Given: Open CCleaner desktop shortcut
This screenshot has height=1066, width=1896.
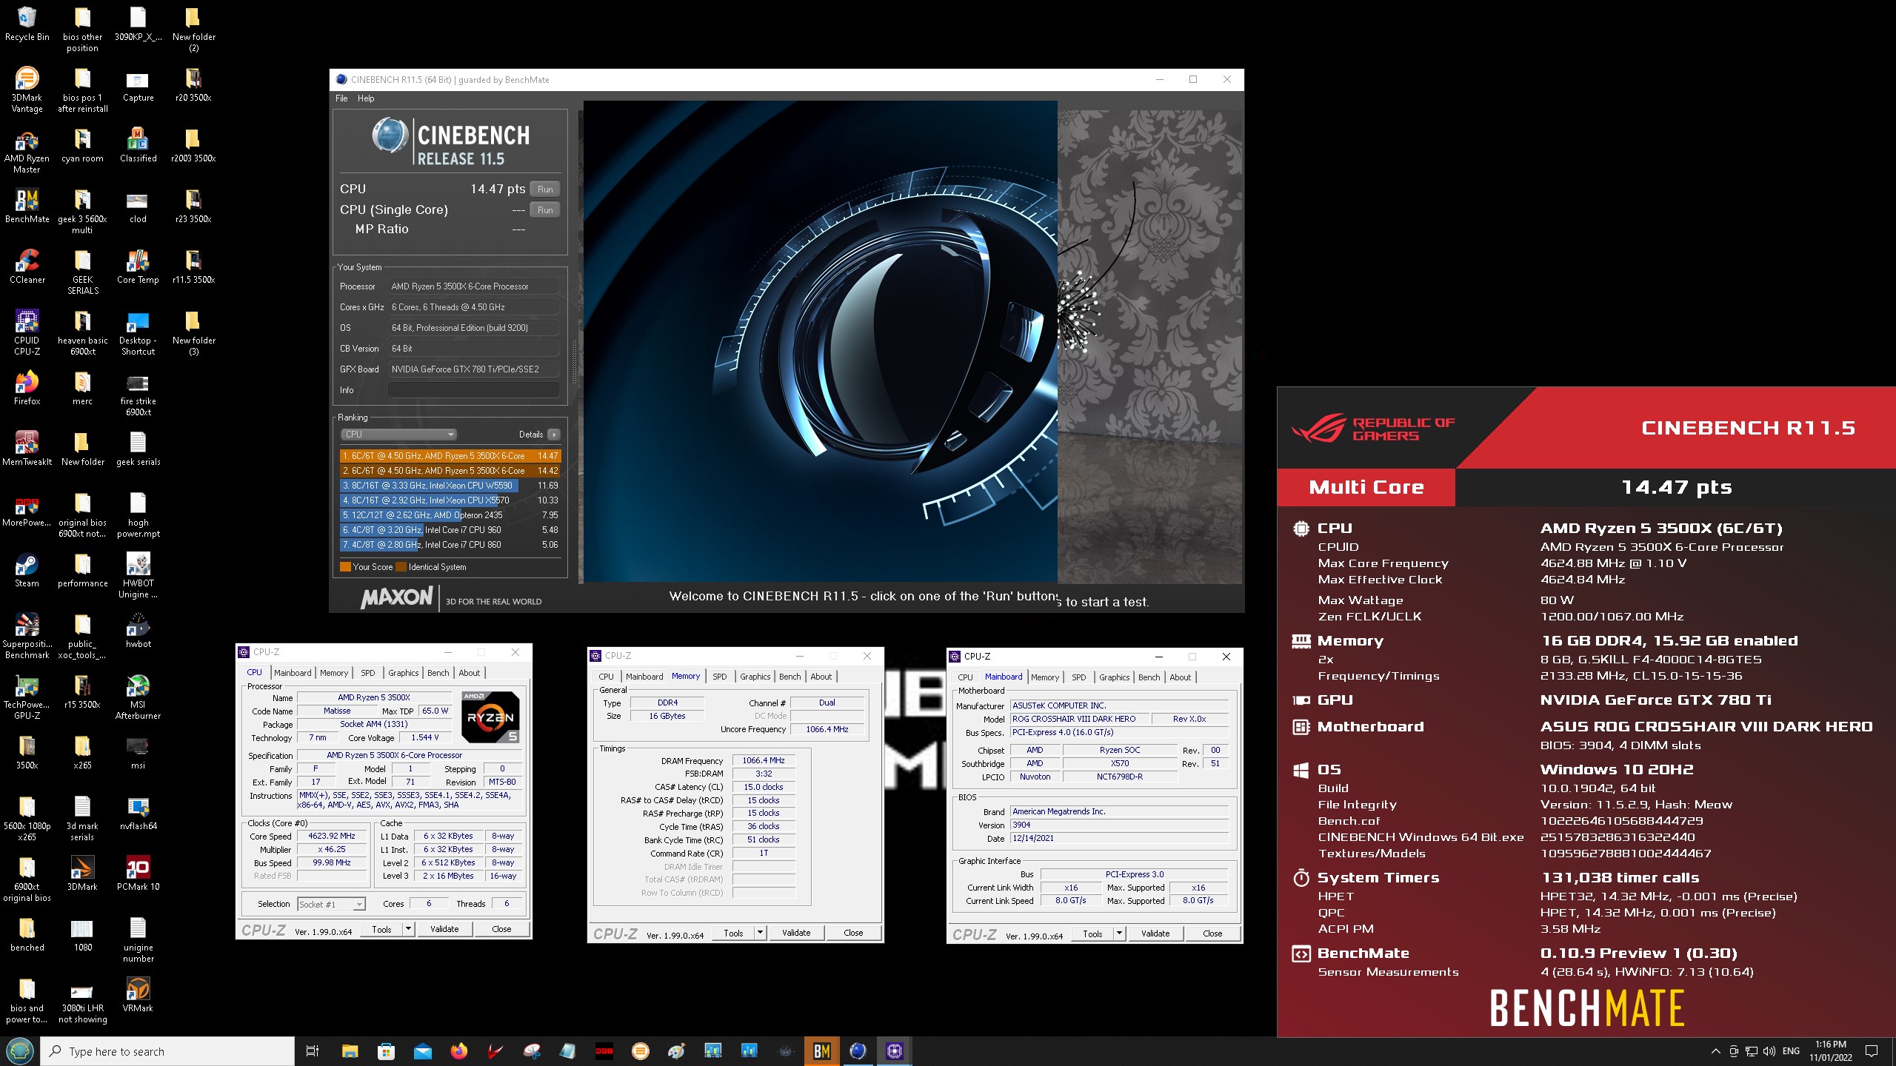Looking at the screenshot, I should [x=27, y=266].
